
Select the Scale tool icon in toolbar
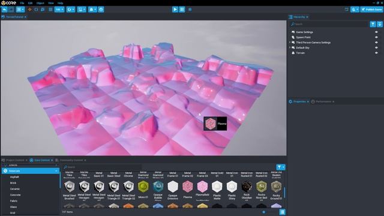[43, 10]
